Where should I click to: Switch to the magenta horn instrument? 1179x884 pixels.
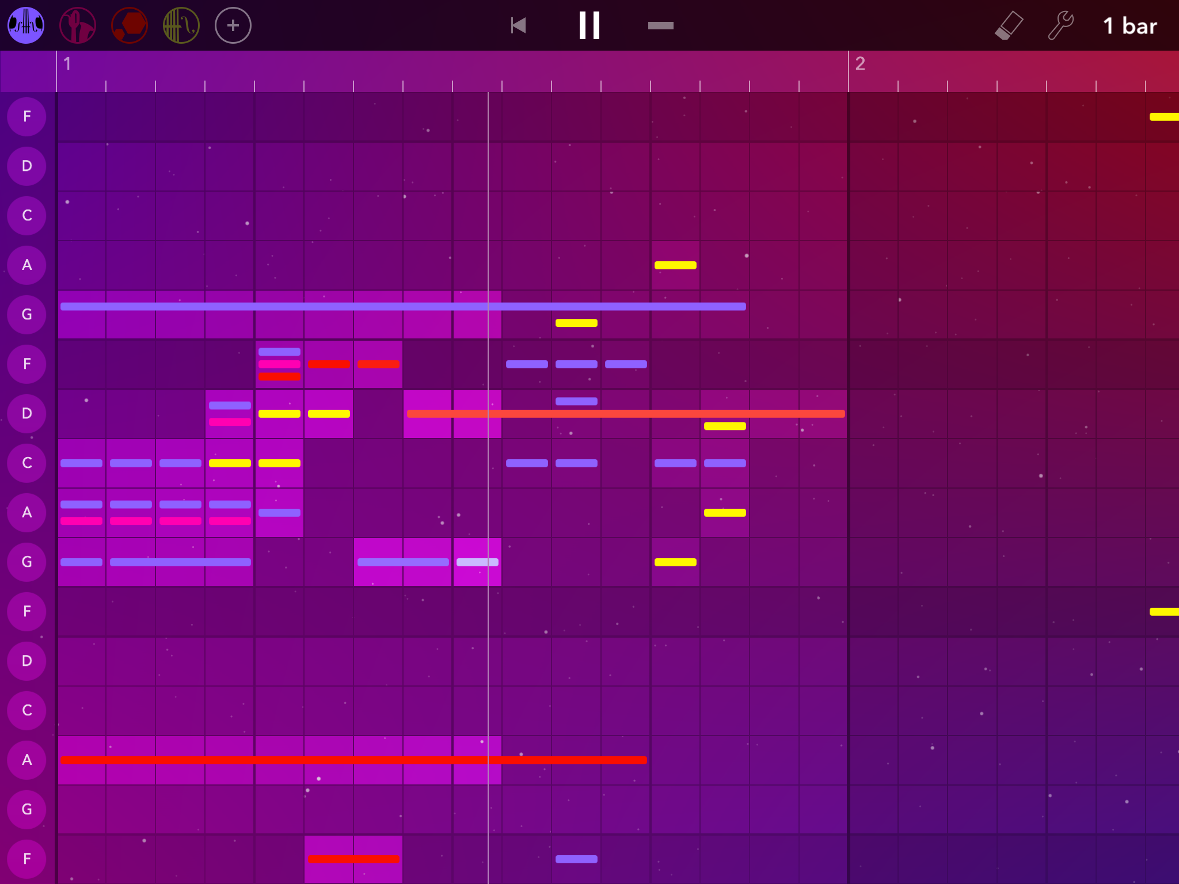[x=78, y=25]
